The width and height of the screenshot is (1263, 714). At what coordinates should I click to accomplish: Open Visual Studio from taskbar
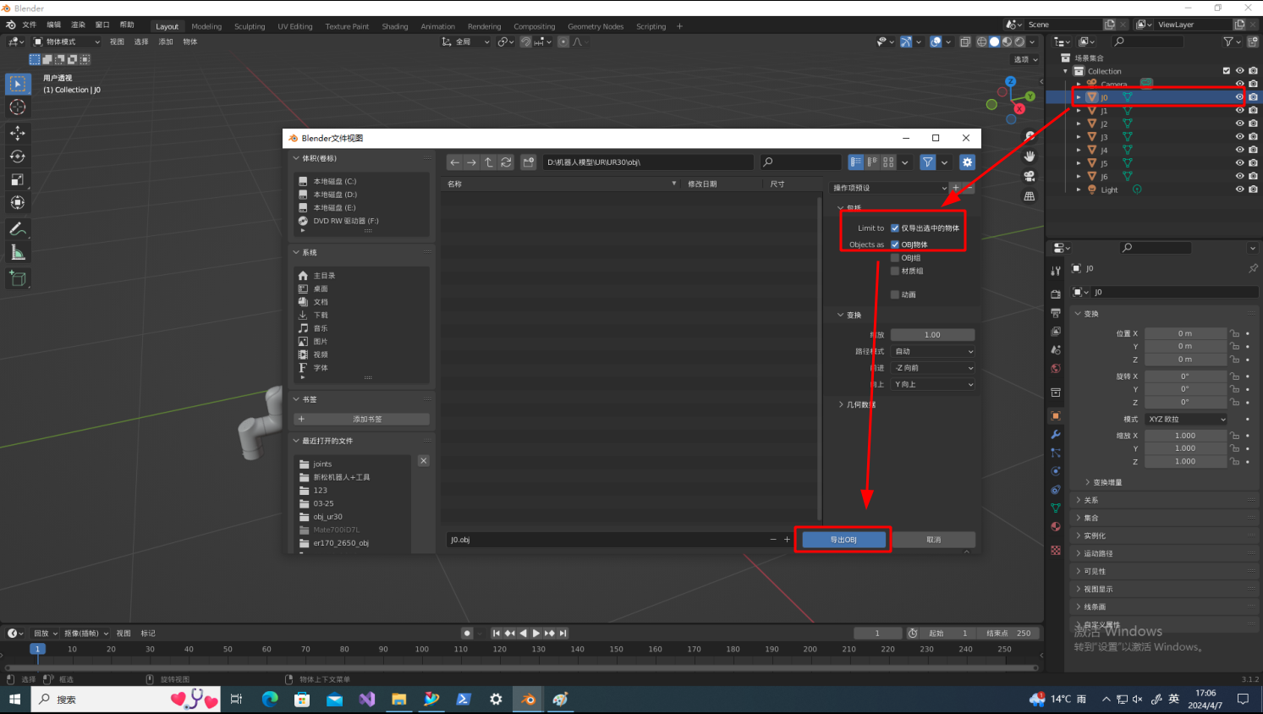coord(366,700)
